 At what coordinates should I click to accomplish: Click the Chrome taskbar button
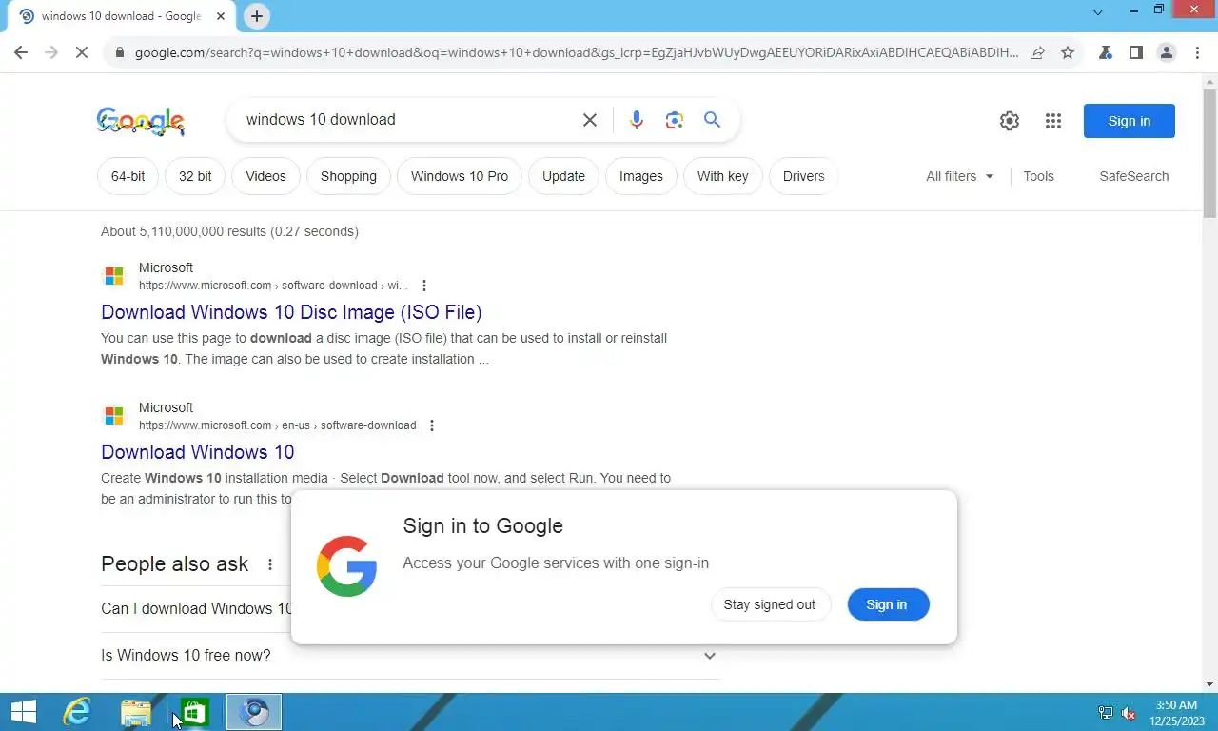[x=254, y=712]
